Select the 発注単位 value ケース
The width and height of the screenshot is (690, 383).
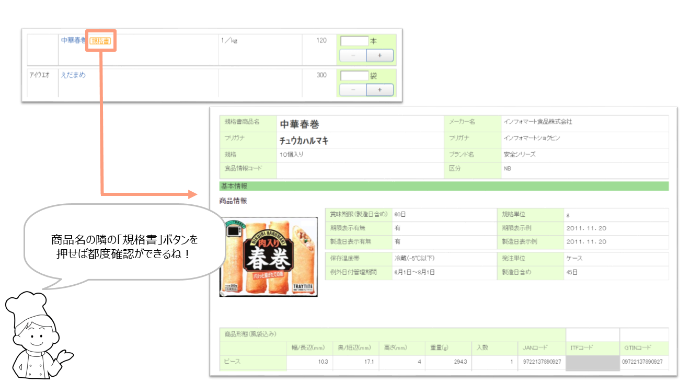pos(574,259)
